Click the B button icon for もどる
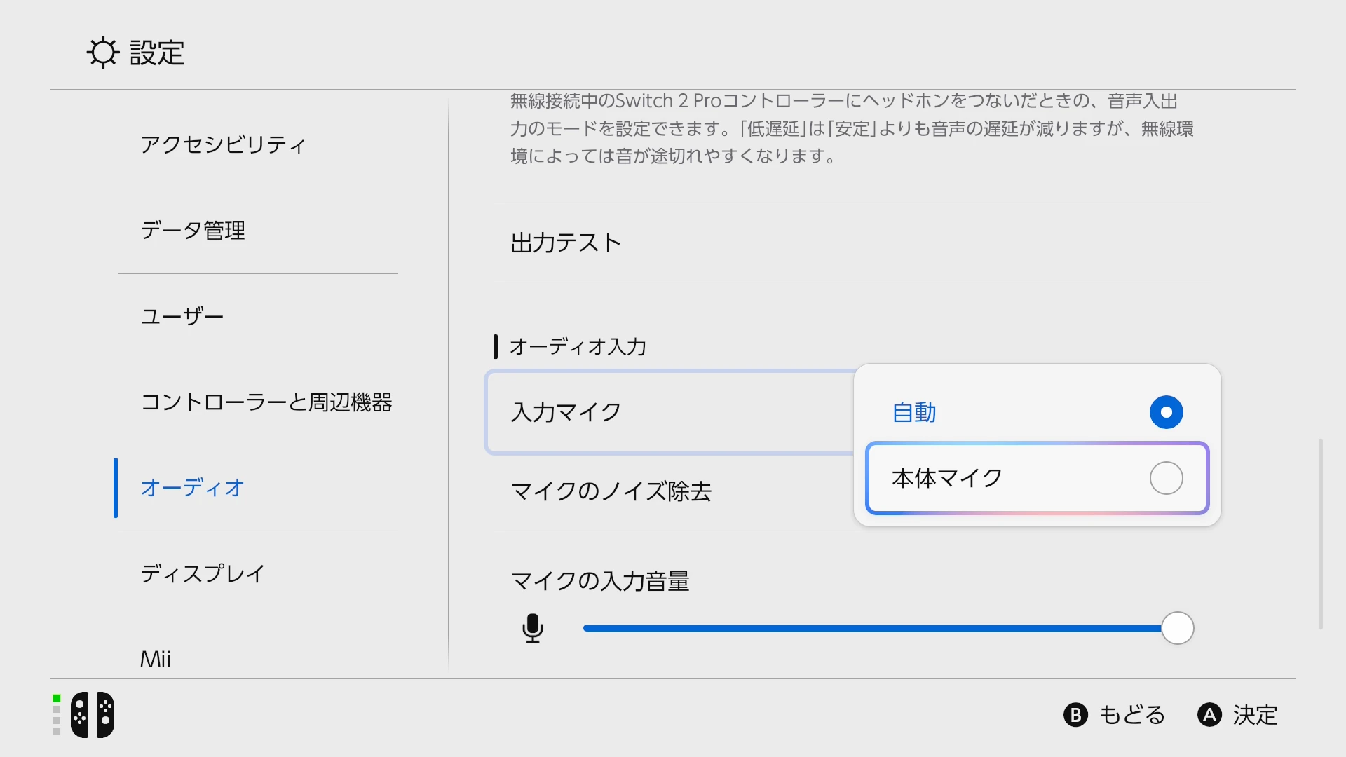1346x757 pixels. tap(1075, 715)
